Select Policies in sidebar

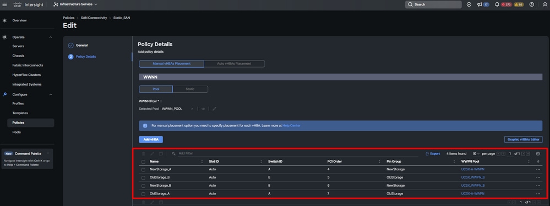coord(31,123)
